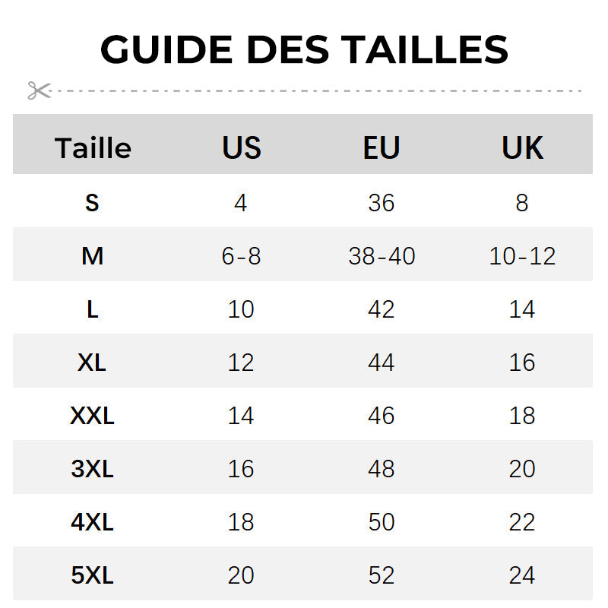Select the US column header
The image size is (608, 608).
(242, 147)
